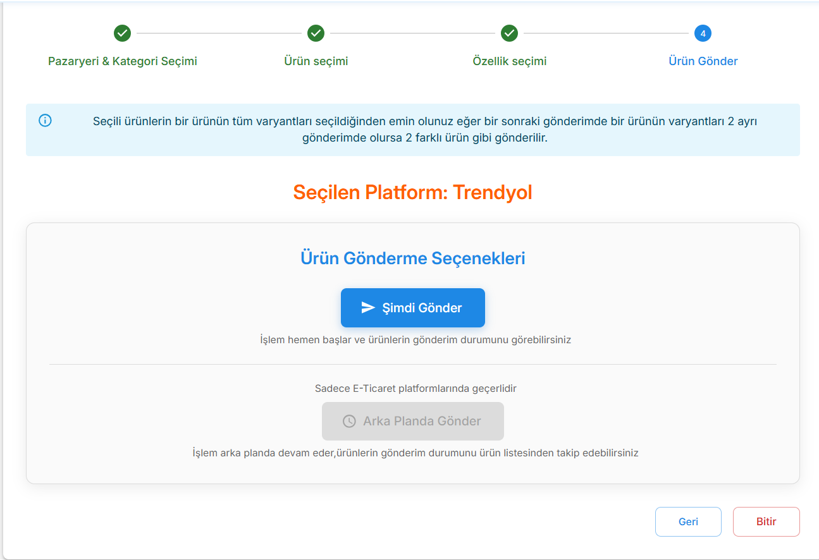
Task: Switch to the Ürün seçimi step
Action: click(316, 61)
